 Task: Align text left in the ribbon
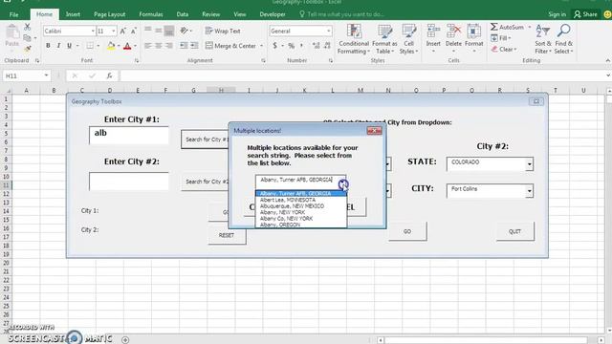[148, 46]
